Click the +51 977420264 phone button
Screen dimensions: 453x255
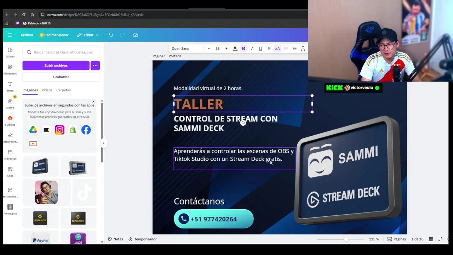pos(213,219)
